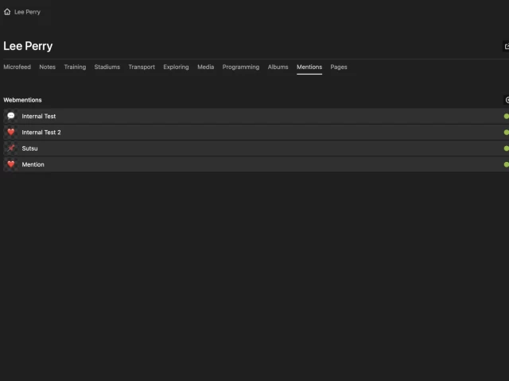Click the share icon beside the page title

(506, 47)
